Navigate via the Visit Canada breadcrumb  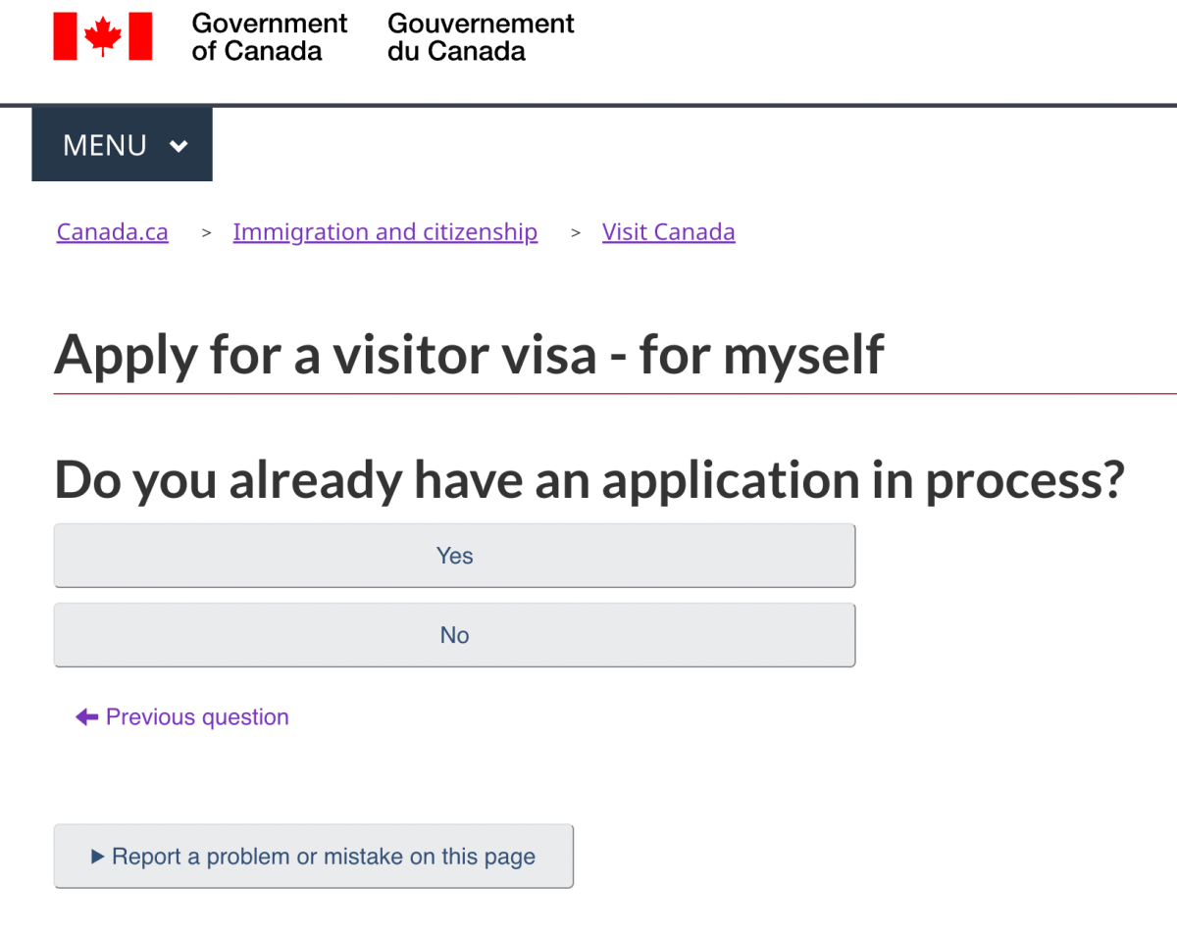668,231
